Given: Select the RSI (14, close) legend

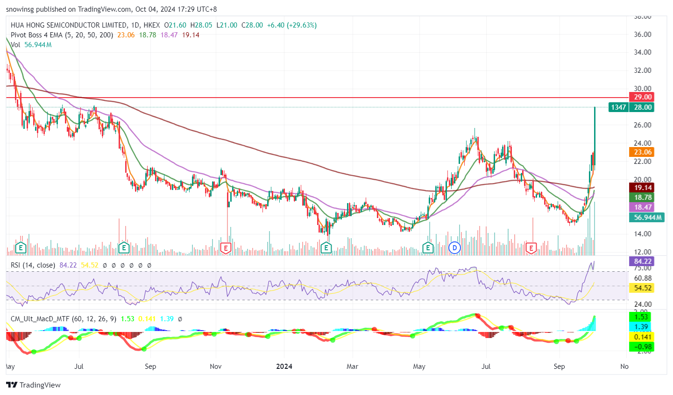Looking at the screenshot, I should coord(33,265).
